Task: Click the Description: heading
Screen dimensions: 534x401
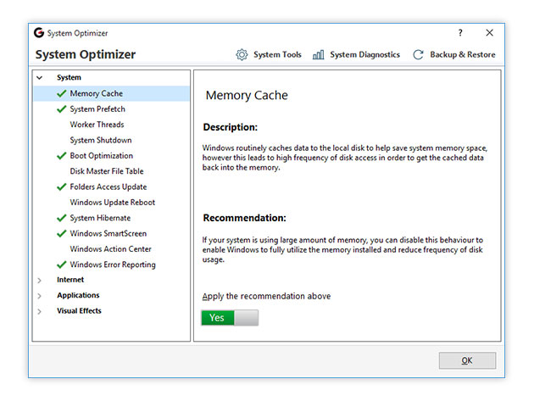Action: tap(231, 127)
